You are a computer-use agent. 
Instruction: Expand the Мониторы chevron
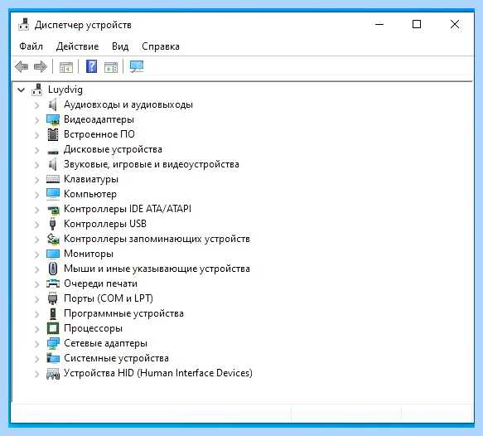tap(36, 254)
